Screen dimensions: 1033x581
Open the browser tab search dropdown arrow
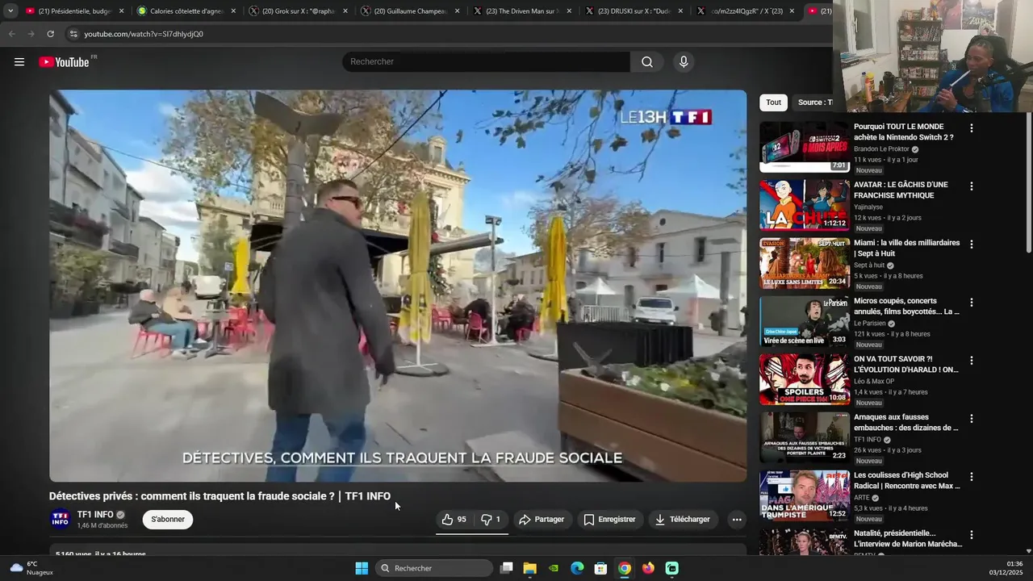[x=10, y=11]
